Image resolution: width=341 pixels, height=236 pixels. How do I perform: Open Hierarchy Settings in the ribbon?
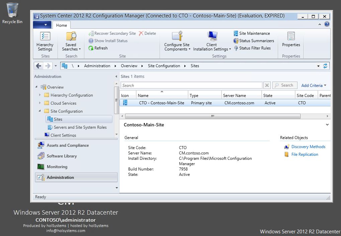[45, 41]
